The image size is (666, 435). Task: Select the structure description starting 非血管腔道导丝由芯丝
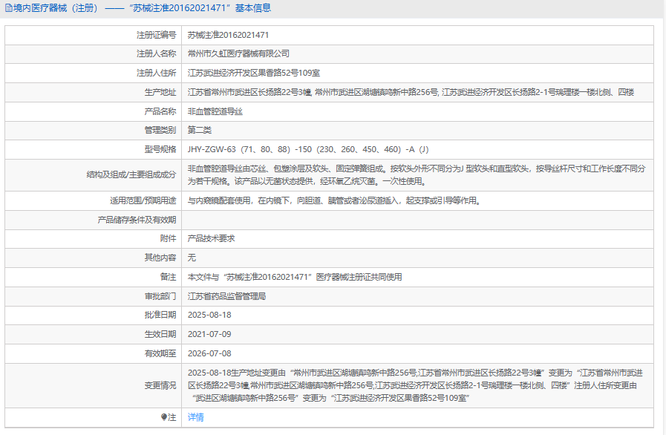click(x=417, y=175)
